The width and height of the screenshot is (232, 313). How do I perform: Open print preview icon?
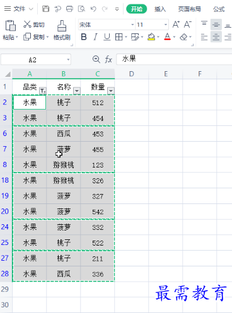[81, 9]
